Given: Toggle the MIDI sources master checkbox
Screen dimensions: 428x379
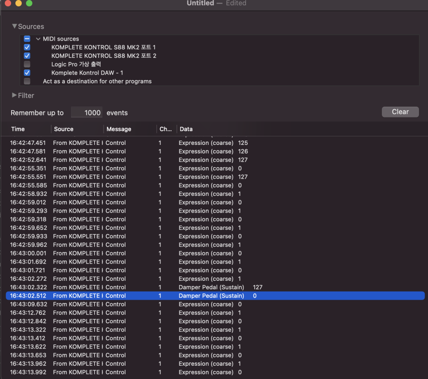Looking at the screenshot, I should point(27,39).
